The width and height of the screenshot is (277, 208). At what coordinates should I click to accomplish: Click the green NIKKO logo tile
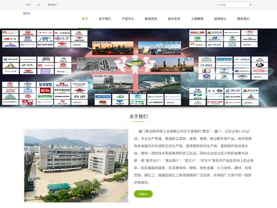[45, 96]
